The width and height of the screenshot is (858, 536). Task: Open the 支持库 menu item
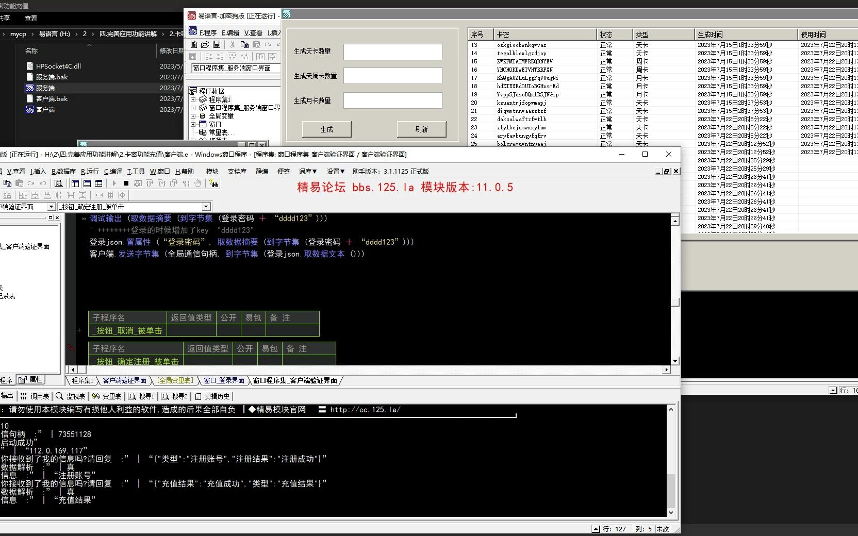click(237, 171)
